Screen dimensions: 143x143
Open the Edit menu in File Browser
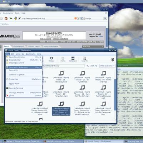pyautogui.click(x=13, y=54)
